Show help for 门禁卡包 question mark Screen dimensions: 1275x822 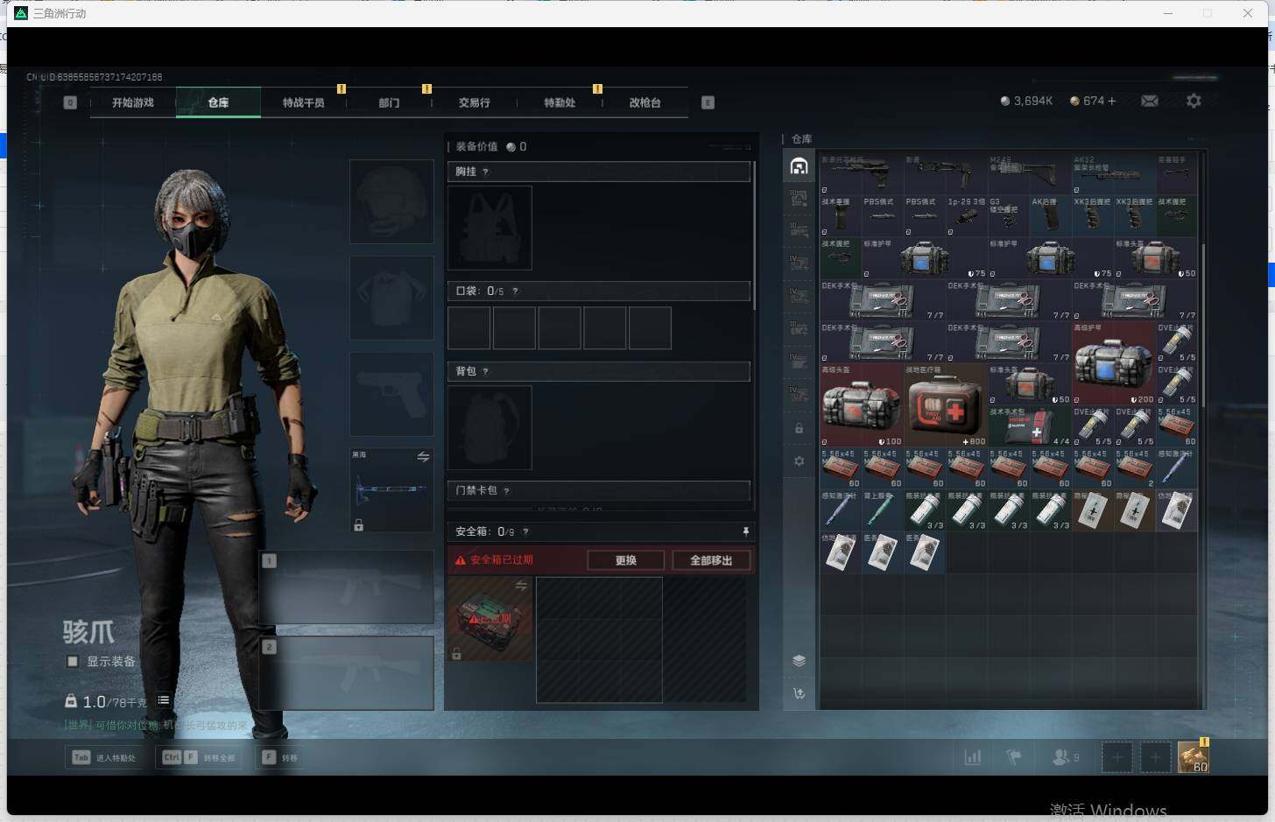click(506, 490)
